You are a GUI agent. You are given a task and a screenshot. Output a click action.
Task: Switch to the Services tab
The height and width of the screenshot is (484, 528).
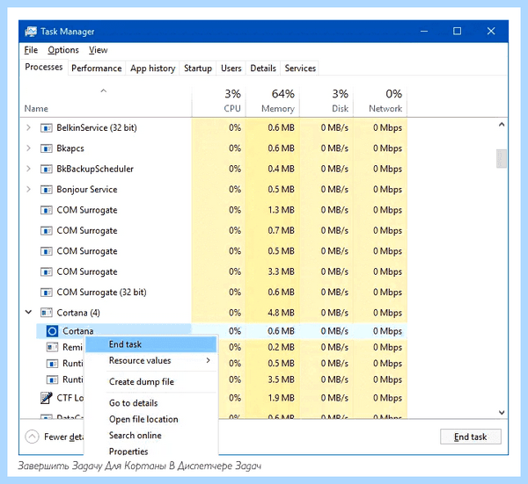click(300, 69)
